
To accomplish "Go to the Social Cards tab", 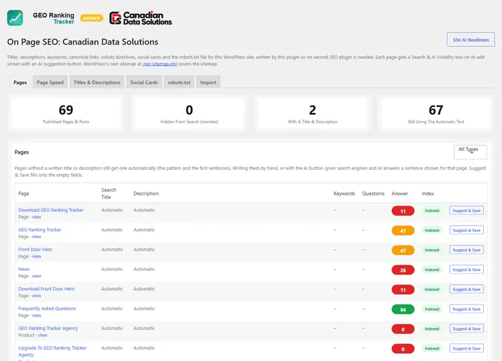I will [x=144, y=82].
